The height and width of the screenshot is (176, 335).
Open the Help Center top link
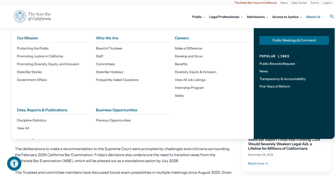point(299,3)
